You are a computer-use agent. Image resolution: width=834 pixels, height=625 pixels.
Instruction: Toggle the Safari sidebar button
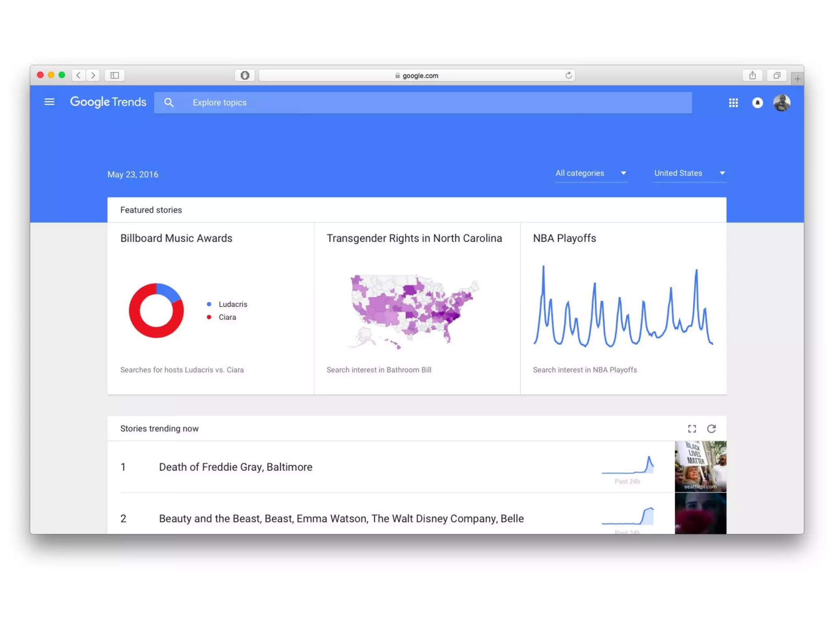tap(114, 75)
